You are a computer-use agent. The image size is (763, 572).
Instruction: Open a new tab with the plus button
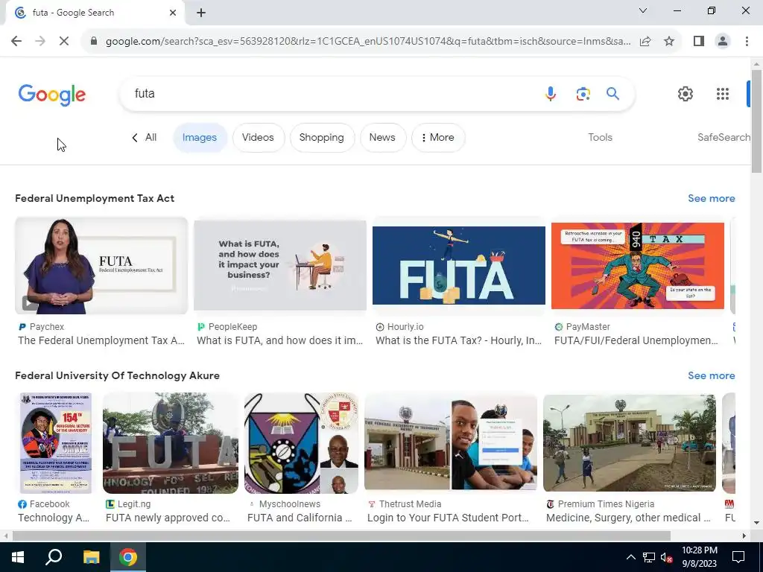(201, 13)
